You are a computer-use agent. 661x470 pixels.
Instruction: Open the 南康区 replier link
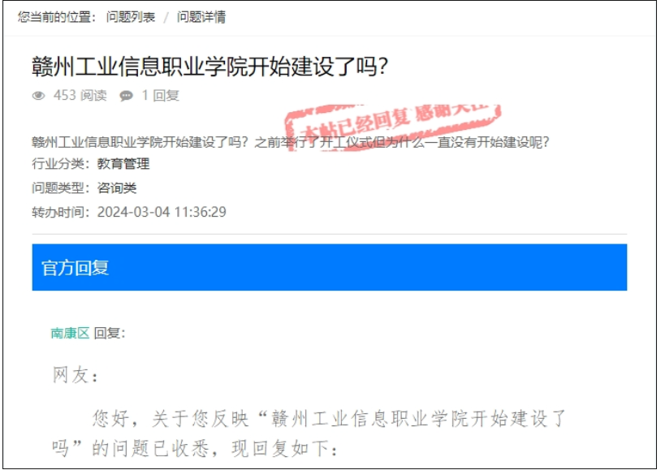click(70, 333)
